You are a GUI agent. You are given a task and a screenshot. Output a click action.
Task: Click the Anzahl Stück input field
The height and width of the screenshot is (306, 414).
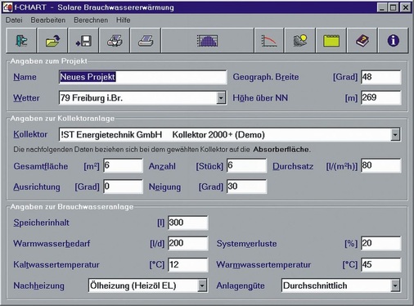[246, 165]
